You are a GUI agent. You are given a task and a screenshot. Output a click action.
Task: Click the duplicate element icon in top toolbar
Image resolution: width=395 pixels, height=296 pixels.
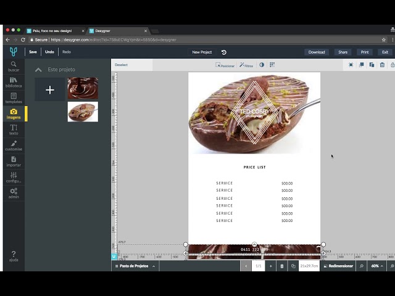[x=372, y=65]
